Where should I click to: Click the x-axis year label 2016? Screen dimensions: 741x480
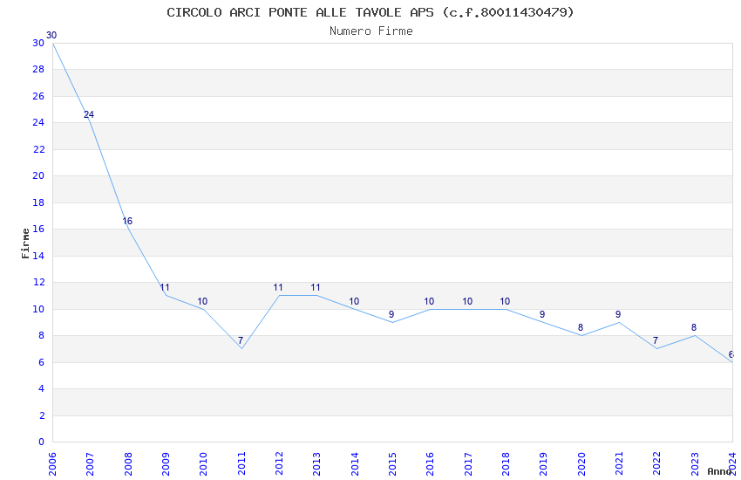[431, 464]
